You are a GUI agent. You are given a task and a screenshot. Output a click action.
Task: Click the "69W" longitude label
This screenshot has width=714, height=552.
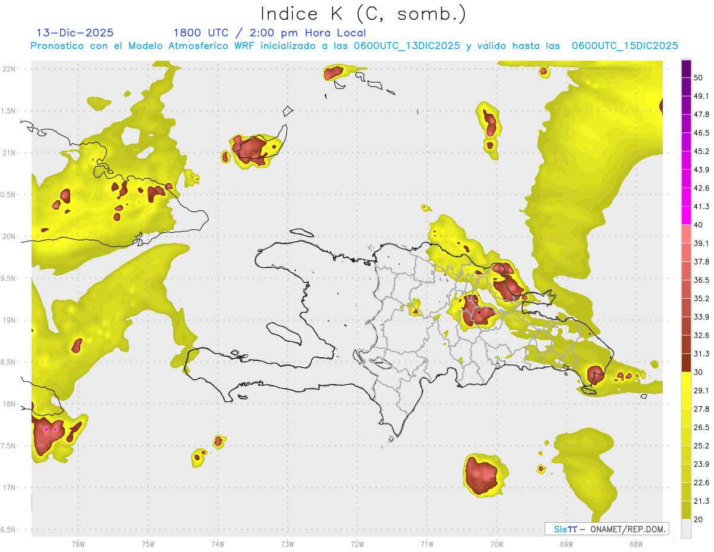point(566,544)
